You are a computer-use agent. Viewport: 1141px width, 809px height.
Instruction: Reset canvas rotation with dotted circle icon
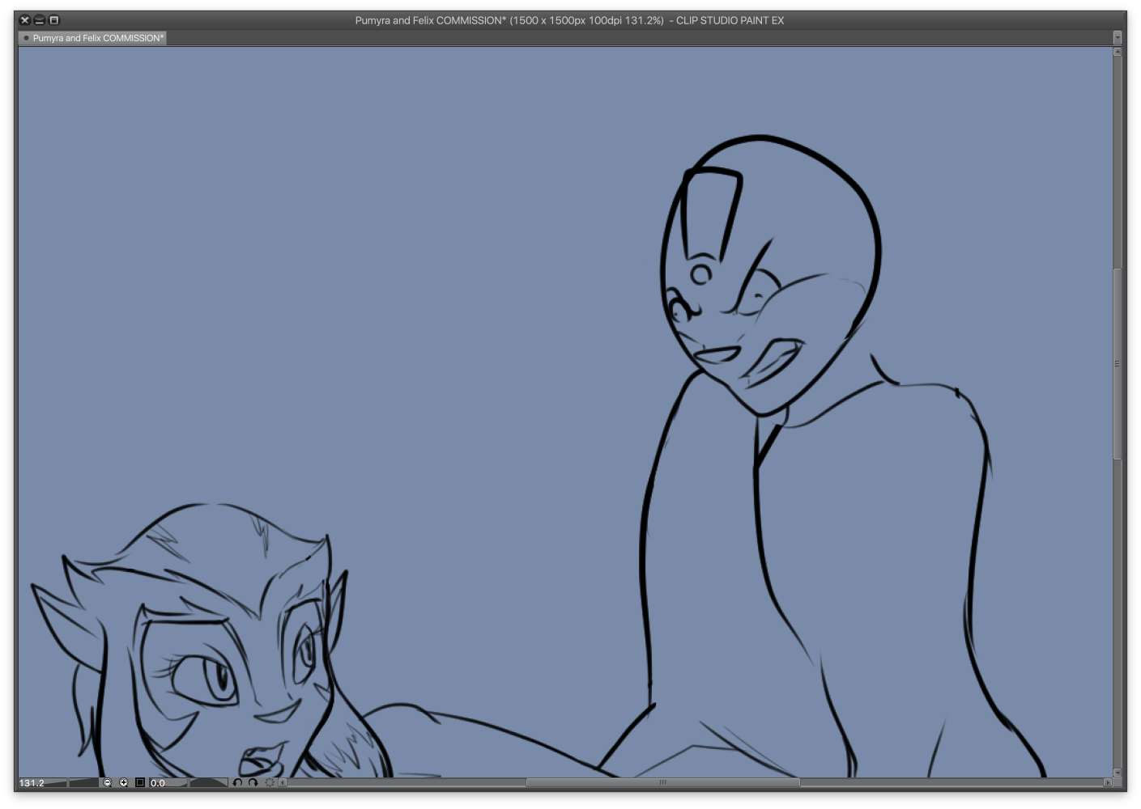(x=270, y=782)
